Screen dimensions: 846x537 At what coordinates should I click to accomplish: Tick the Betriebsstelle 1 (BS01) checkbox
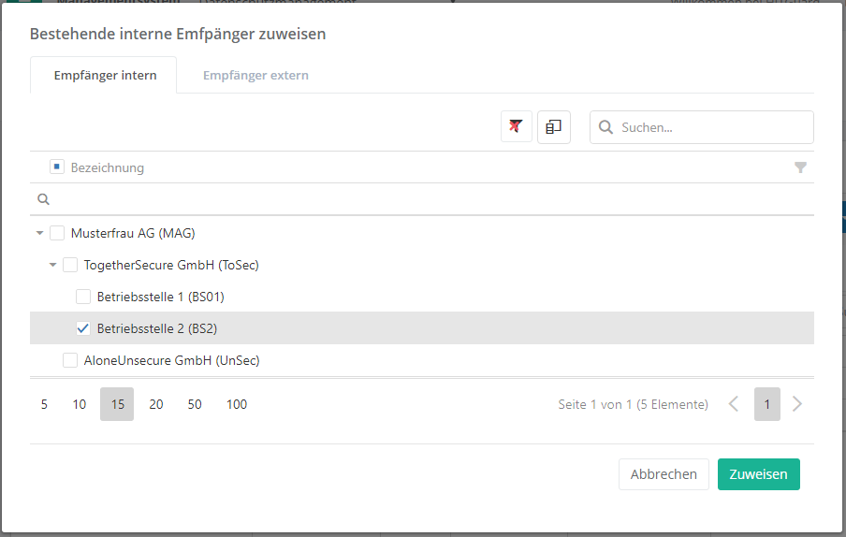click(83, 297)
